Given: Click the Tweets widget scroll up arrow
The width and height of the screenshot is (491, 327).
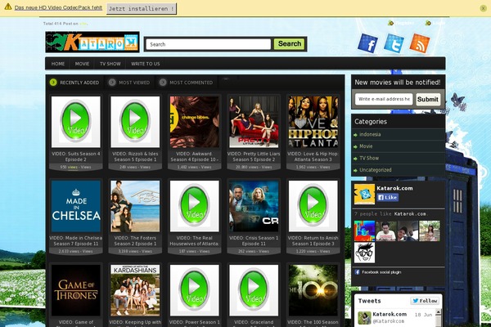Looking at the screenshot, I should [x=439, y=312].
